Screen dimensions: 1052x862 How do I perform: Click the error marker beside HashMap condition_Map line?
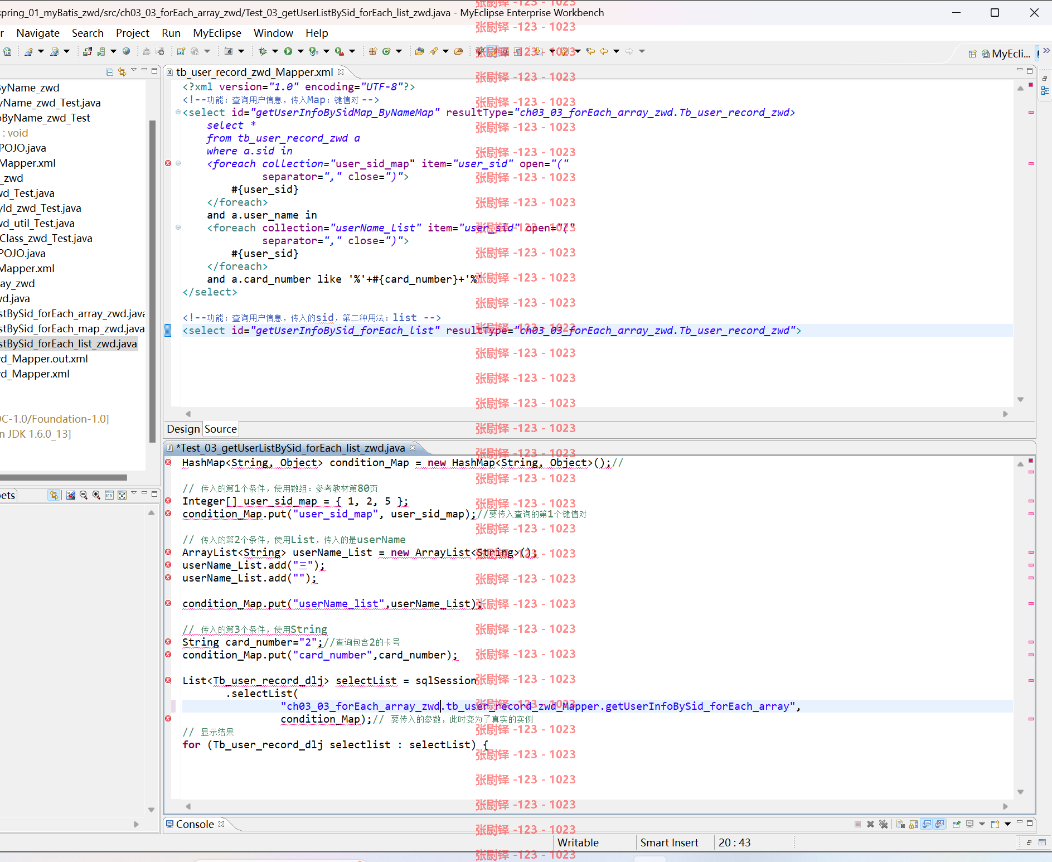click(x=168, y=462)
